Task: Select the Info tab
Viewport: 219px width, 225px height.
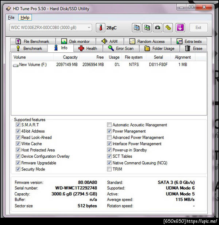Action: tap(61, 48)
